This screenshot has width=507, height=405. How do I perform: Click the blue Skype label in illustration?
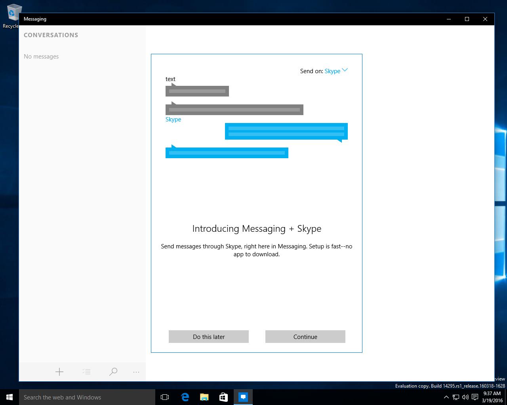pos(173,119)
